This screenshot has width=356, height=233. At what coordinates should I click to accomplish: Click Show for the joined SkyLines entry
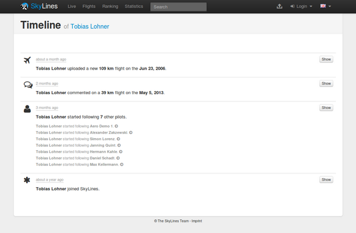pyautogui.click(x=326, y=179)
